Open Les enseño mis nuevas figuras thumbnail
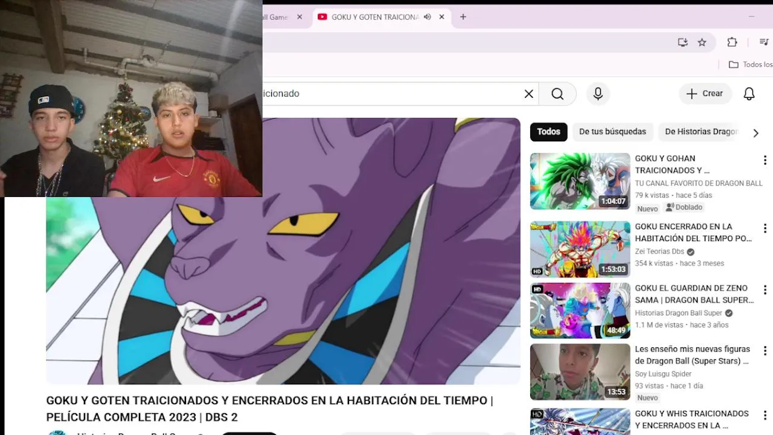Image resolution: width=773 pixels, height=435 pixels. (x=580, y=372)
